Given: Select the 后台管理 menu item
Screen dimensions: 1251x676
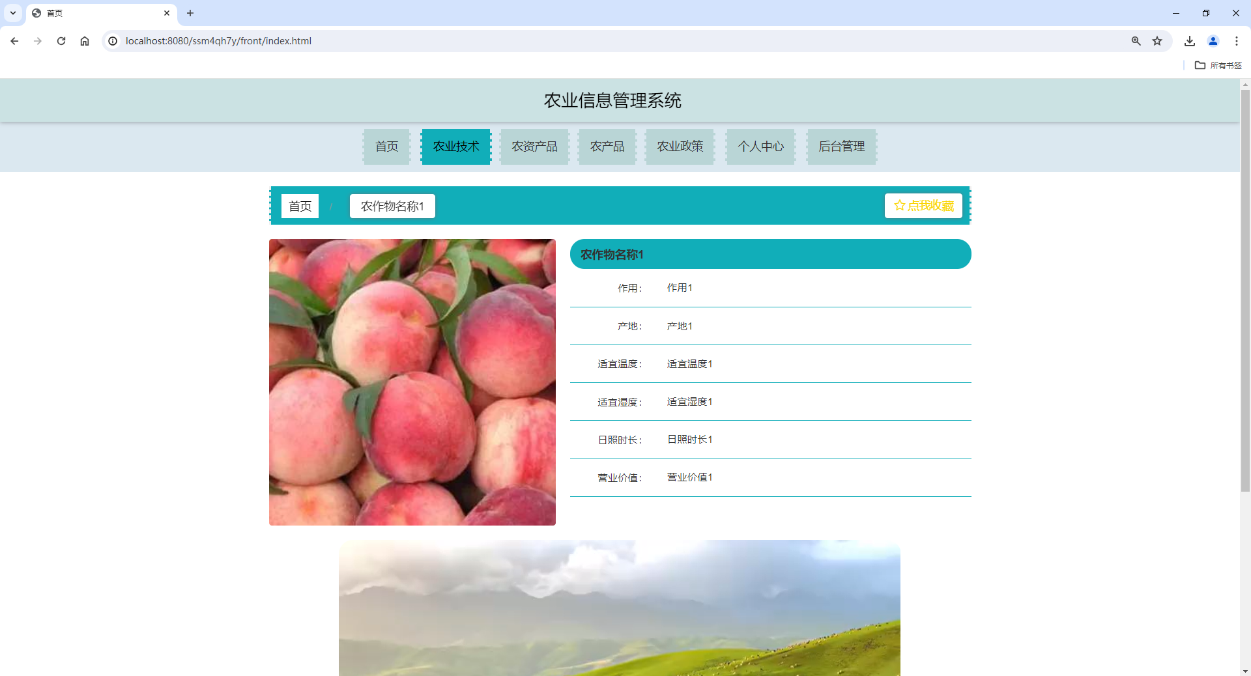Looking at the screenshot, I should point(841,147).
